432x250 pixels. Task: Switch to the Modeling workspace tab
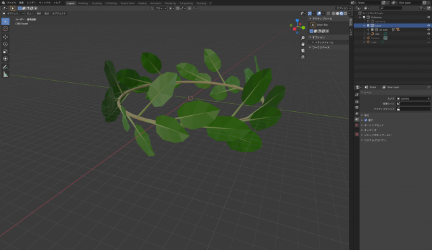tap(83, 3)
